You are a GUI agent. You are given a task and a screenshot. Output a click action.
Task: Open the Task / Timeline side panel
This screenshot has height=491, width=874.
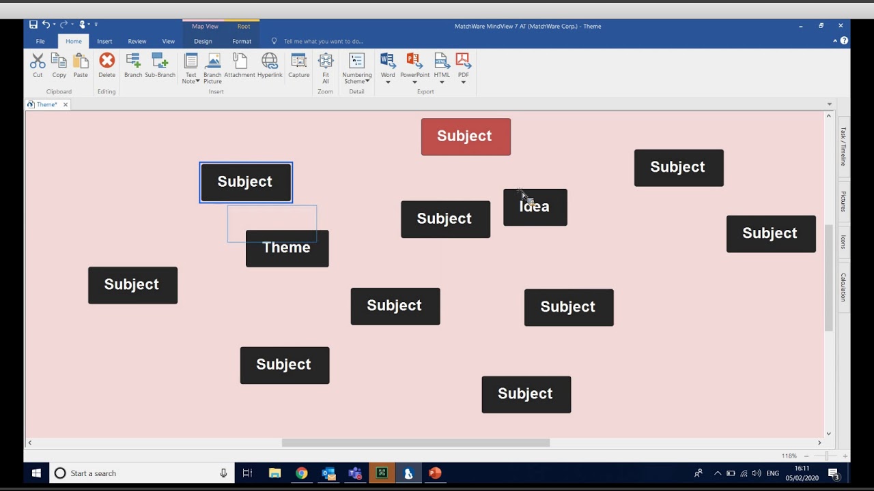coord(843,147)
